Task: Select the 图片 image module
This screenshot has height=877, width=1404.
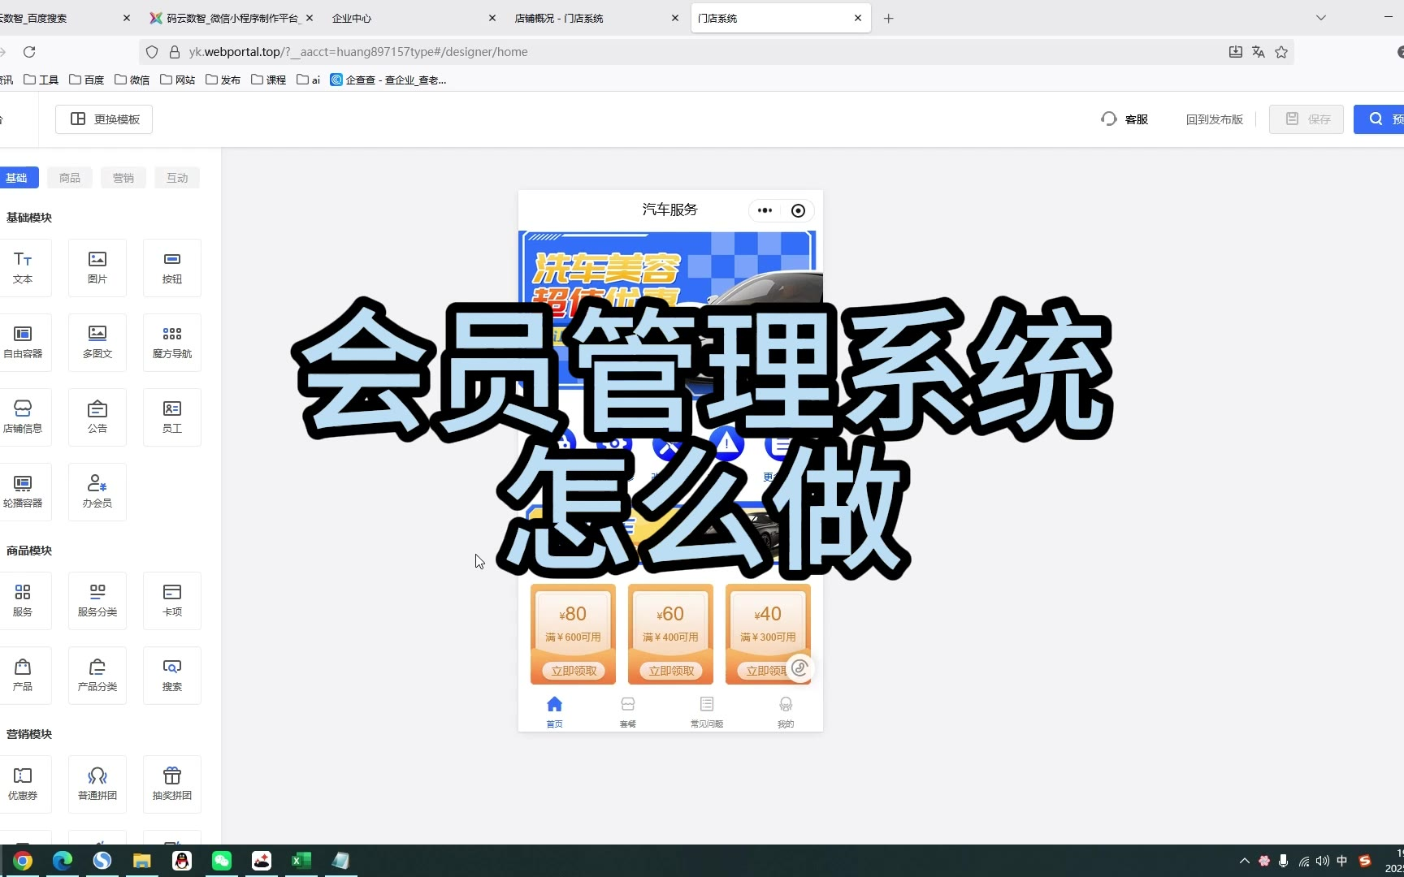Action: pos(97,267)
